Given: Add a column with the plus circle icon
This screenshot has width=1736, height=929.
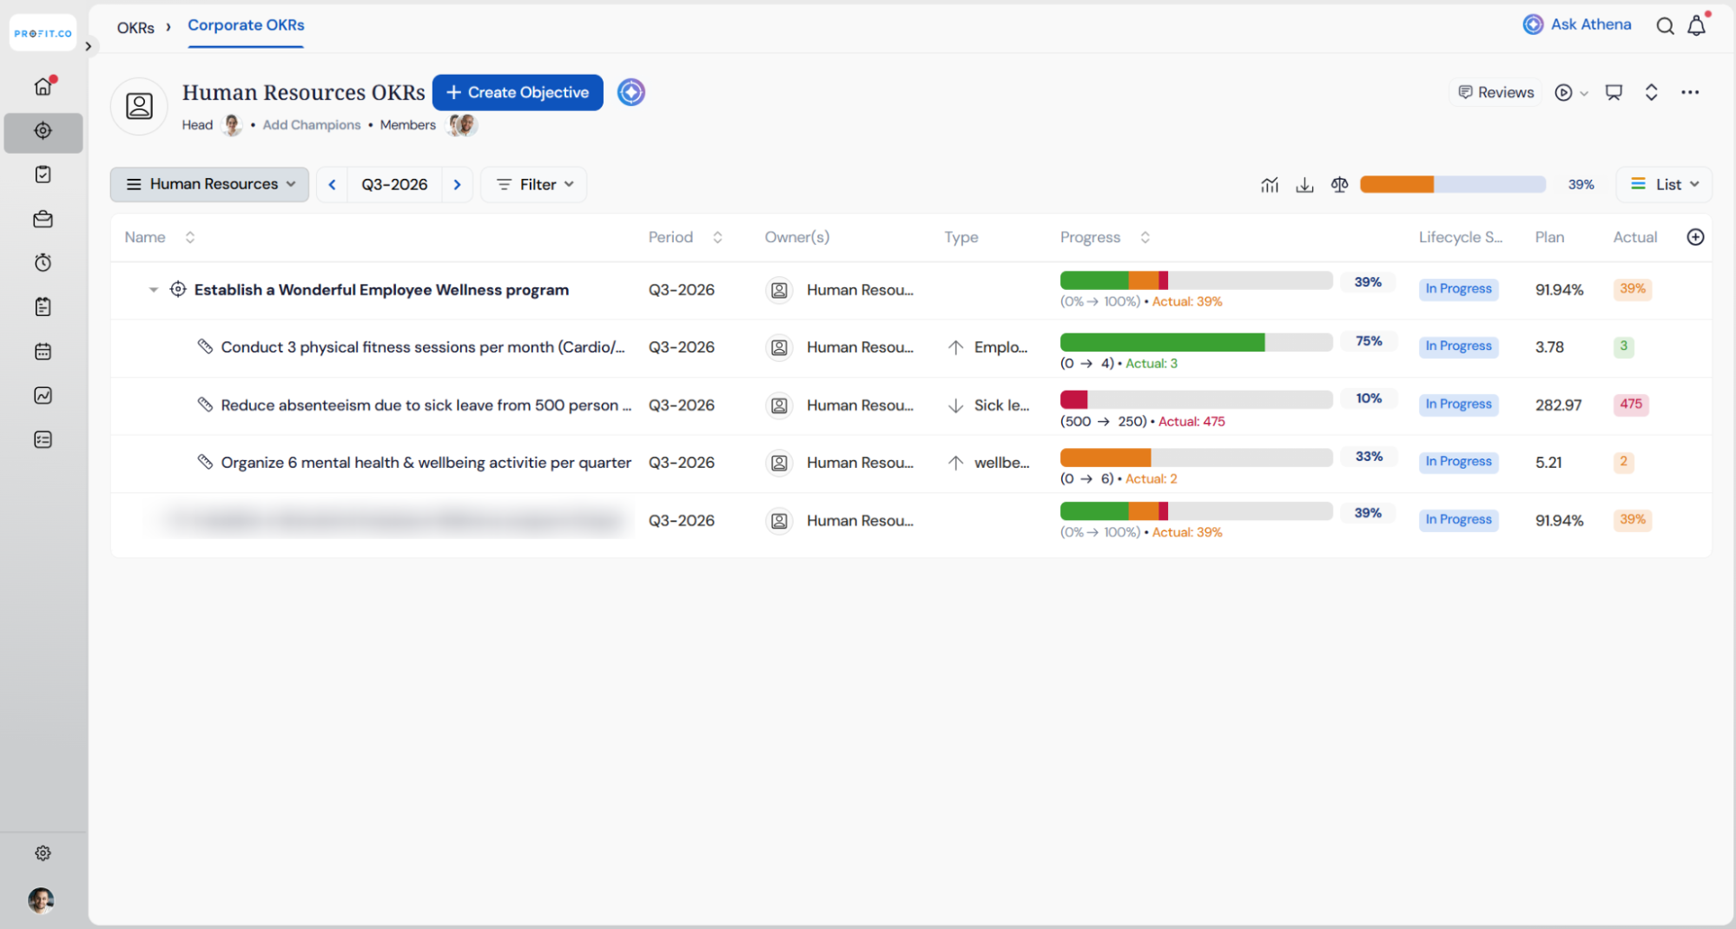Looking at the screenshot, I should (1695, 237).
